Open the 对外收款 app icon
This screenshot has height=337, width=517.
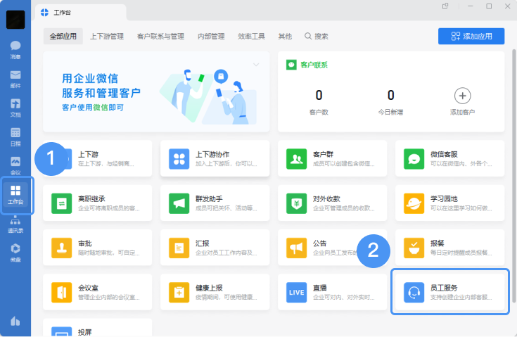(296, 203)
